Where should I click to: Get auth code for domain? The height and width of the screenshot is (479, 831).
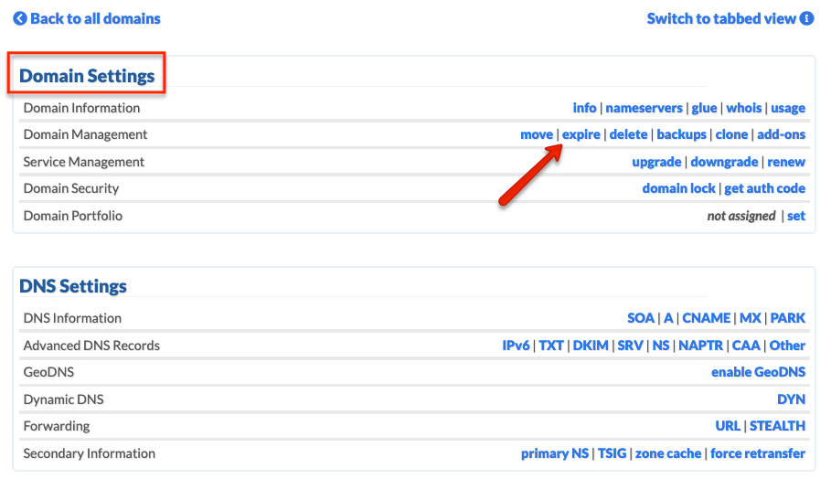click(765, 188)
